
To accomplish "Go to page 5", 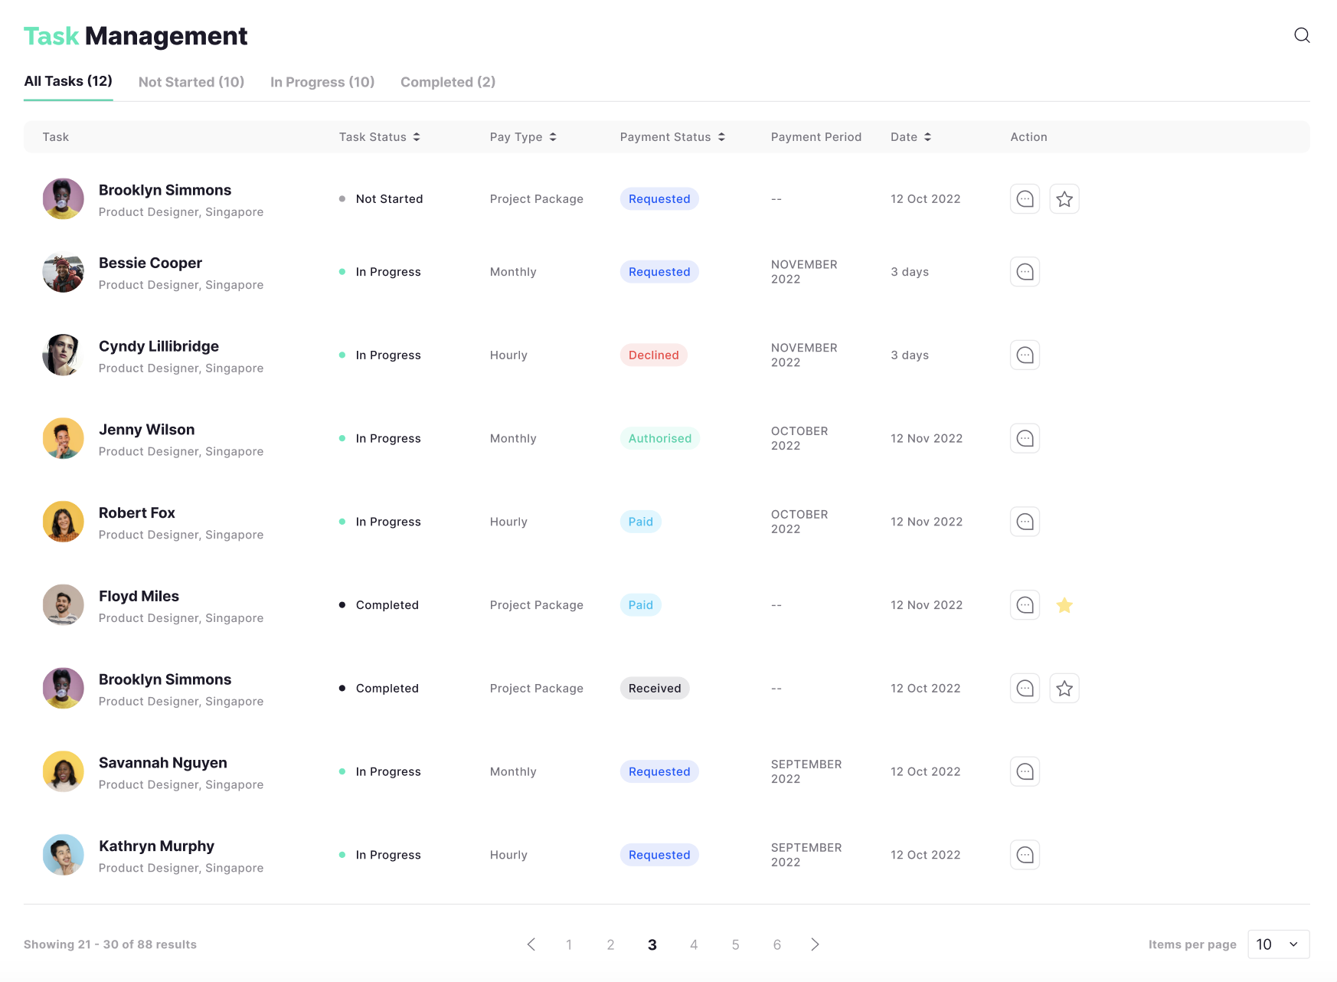I will [x=735, y=944].
